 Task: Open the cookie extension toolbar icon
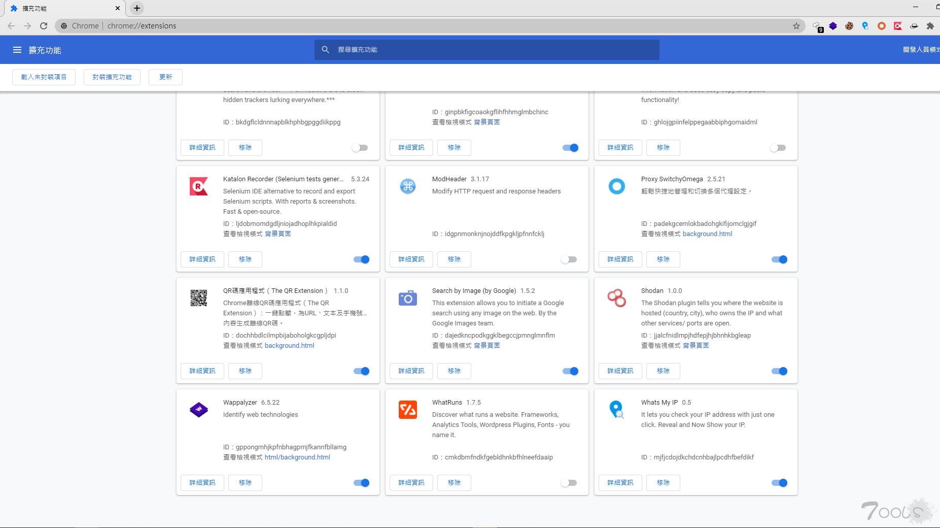point(849,26)
